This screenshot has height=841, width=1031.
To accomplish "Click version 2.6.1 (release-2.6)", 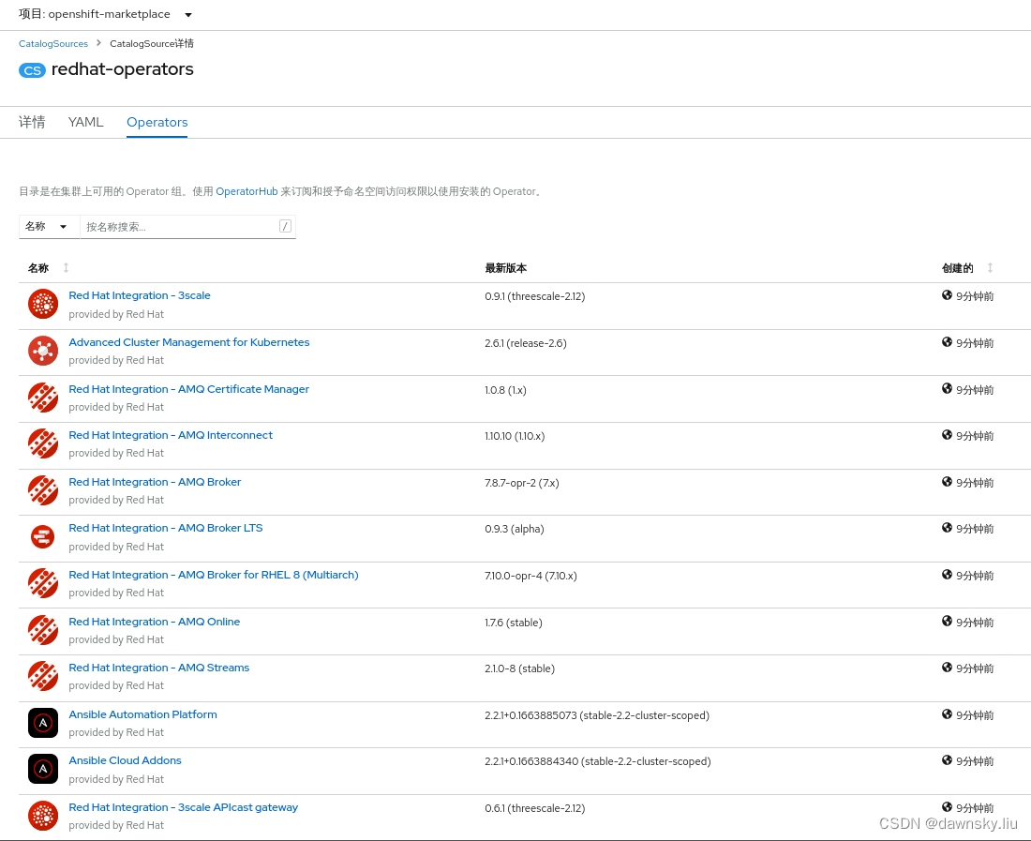I will pyautogui.click(x=526, y=342).
